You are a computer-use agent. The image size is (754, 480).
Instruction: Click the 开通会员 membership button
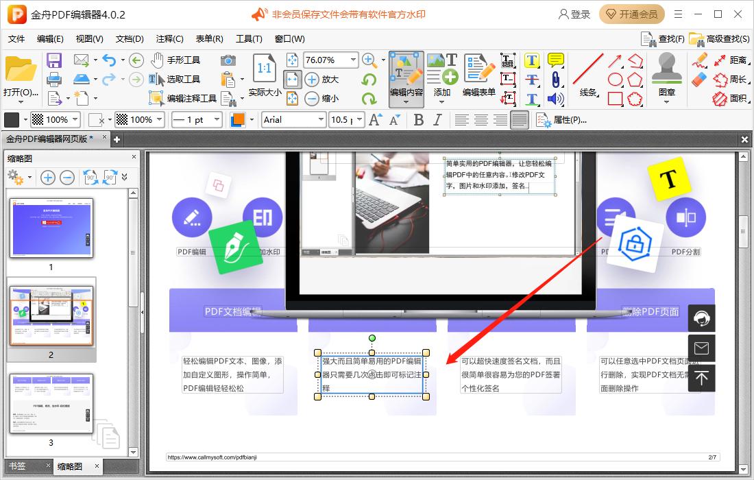click(631, 14)
